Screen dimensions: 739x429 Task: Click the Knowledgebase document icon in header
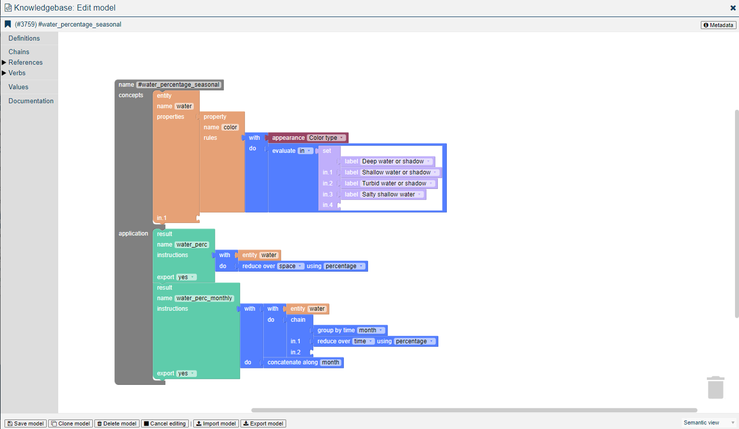point(8,8)
